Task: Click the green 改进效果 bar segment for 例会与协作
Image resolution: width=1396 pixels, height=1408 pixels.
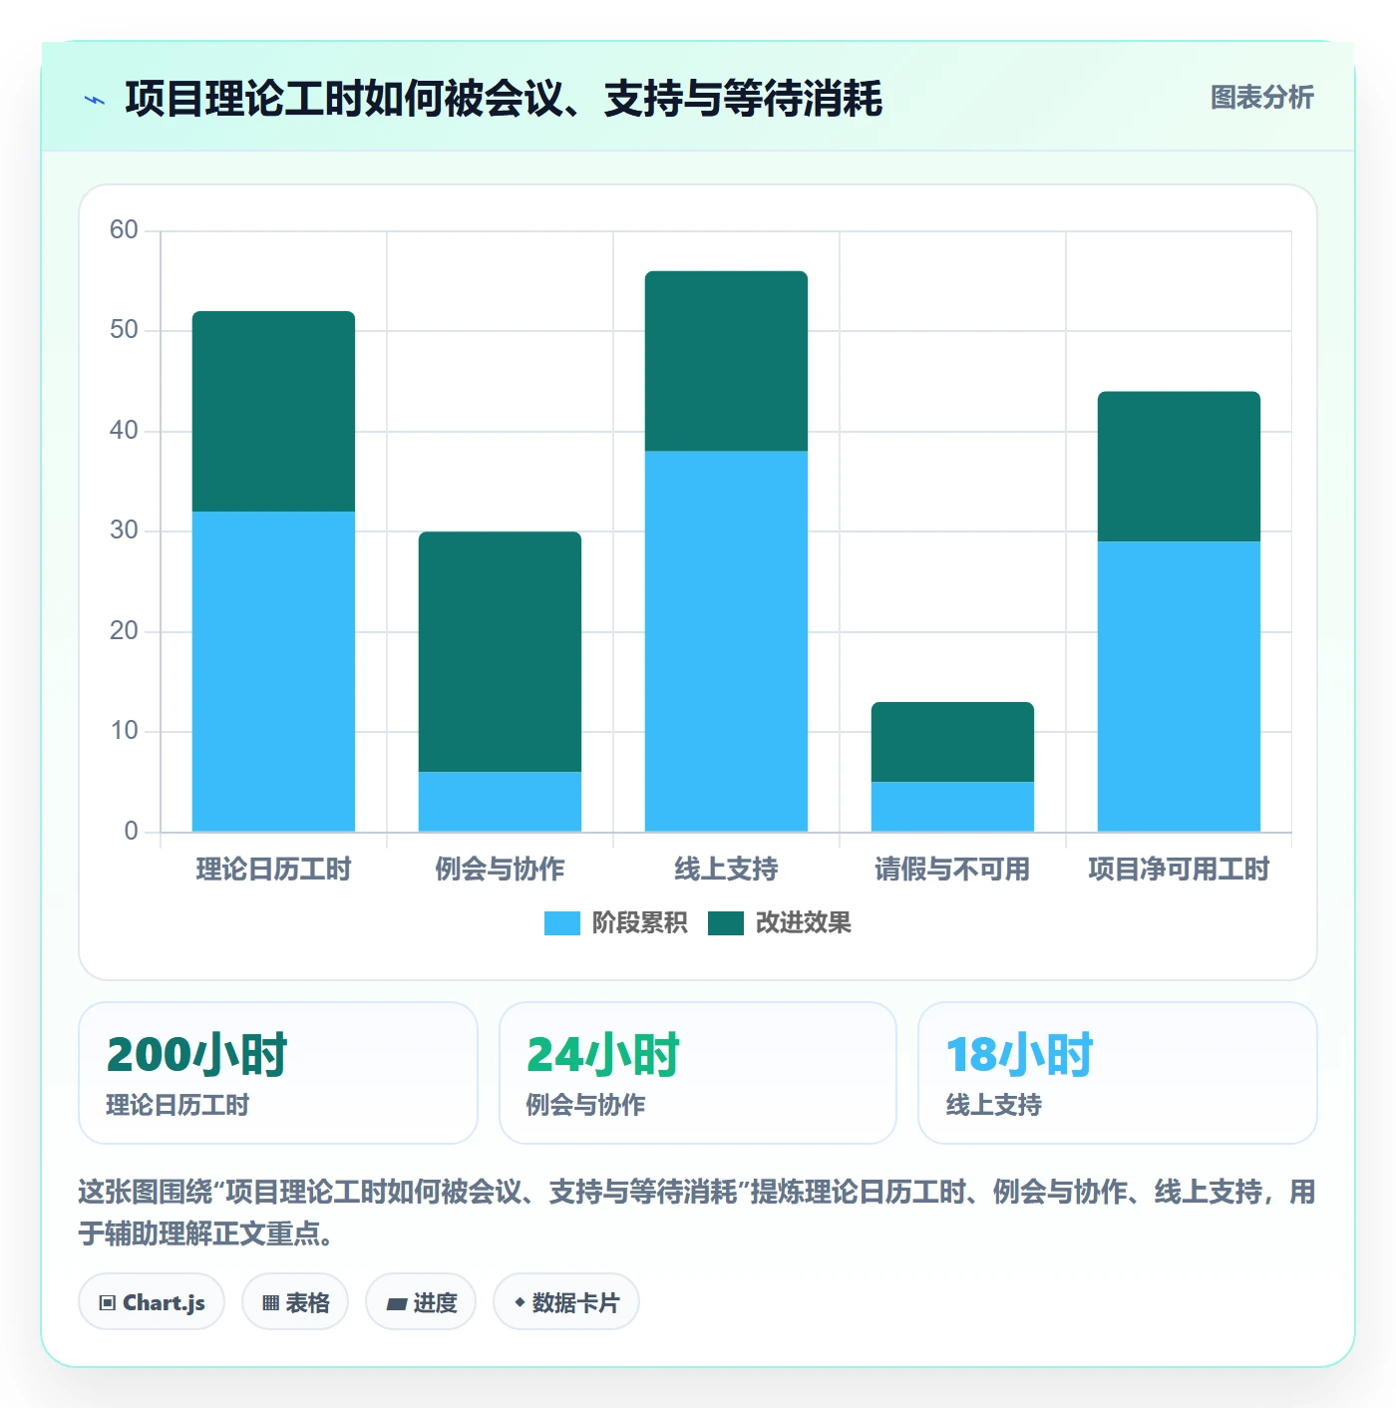Action: [x=500, y=651]
